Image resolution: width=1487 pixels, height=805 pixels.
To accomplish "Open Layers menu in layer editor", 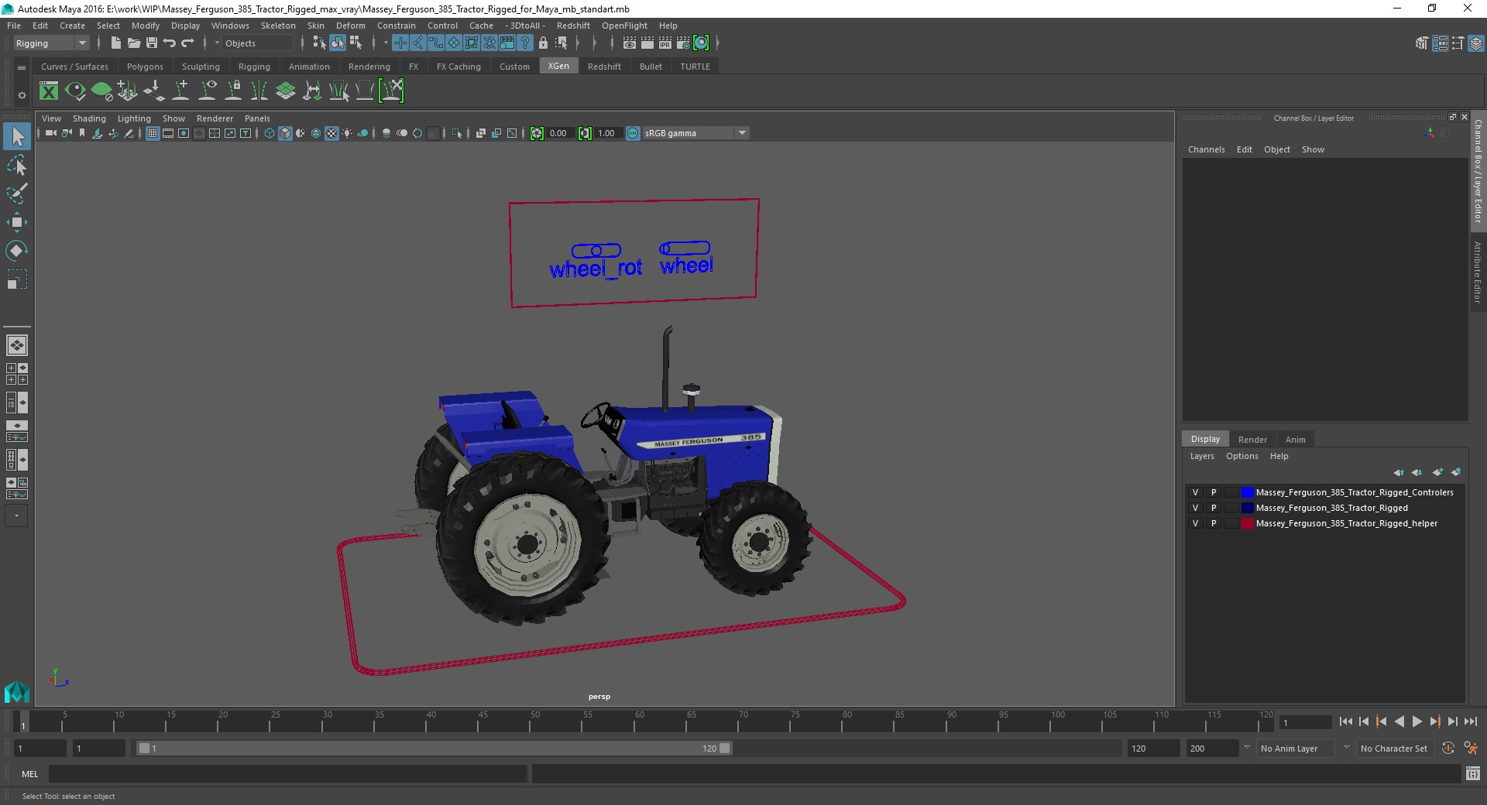I will (x=1202, y=456).
